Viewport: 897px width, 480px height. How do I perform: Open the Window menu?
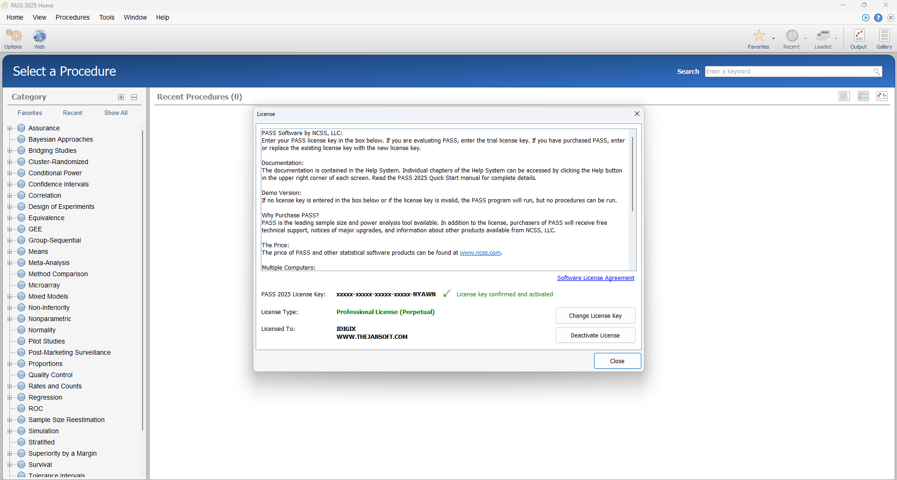(x=135, y=17)
